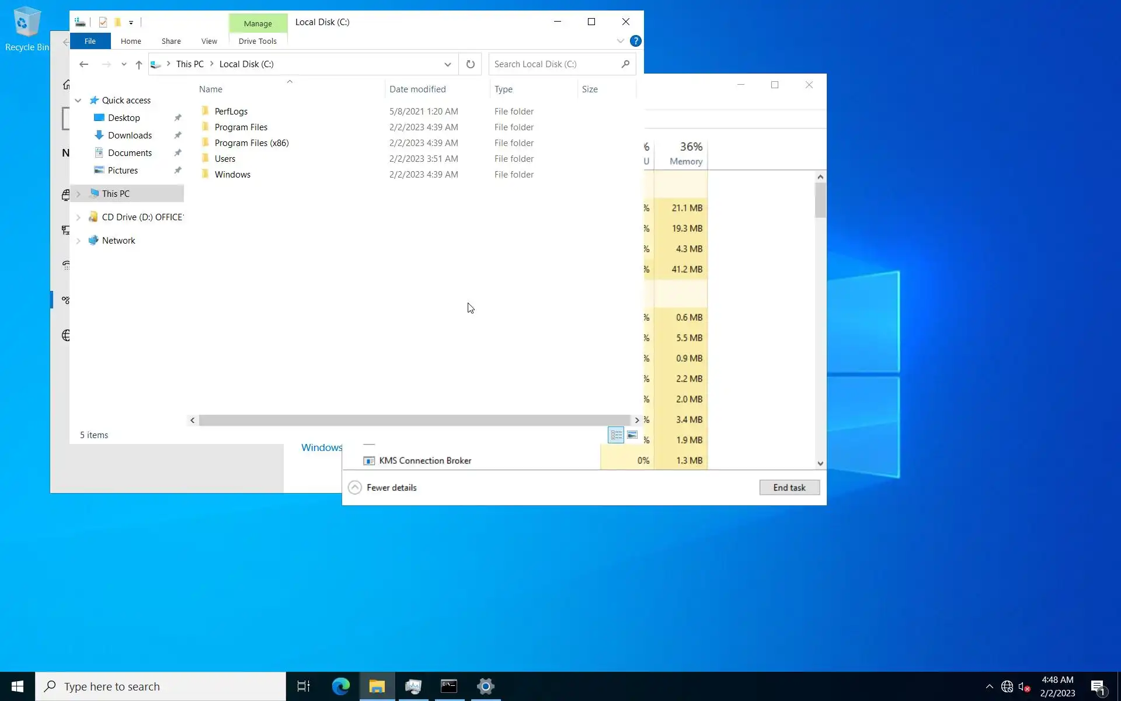Unpin Downloads from Quick access
This screenshot has width=1121, height=701.
click(177, 135)
